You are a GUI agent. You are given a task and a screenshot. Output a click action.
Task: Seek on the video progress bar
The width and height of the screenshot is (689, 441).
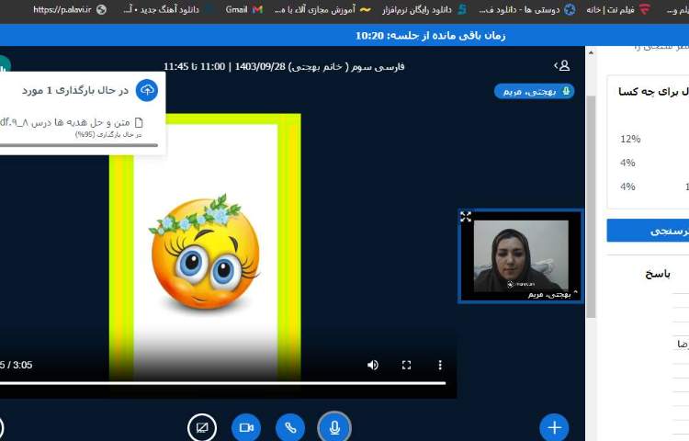click(x=223, y=383)
